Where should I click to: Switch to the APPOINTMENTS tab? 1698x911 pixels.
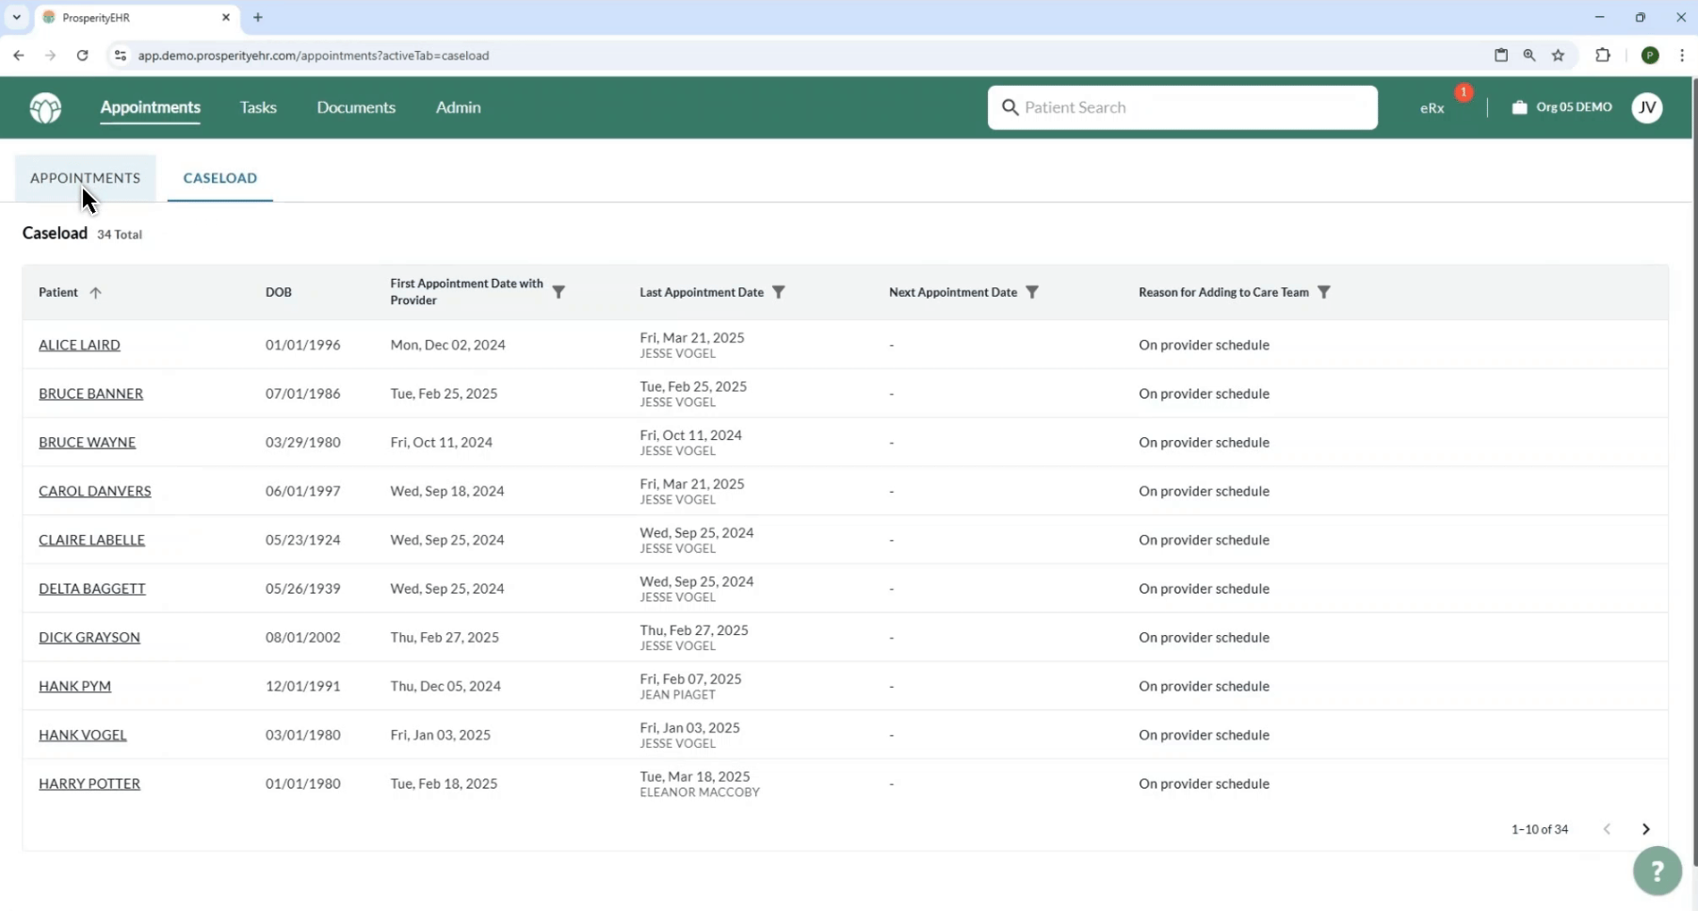[x=85, y=178]
